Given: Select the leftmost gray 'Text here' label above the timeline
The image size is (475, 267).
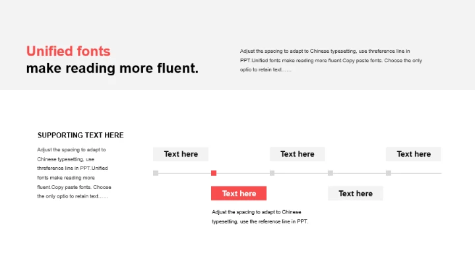Looking at the screenshot, I should click(181, 154).
